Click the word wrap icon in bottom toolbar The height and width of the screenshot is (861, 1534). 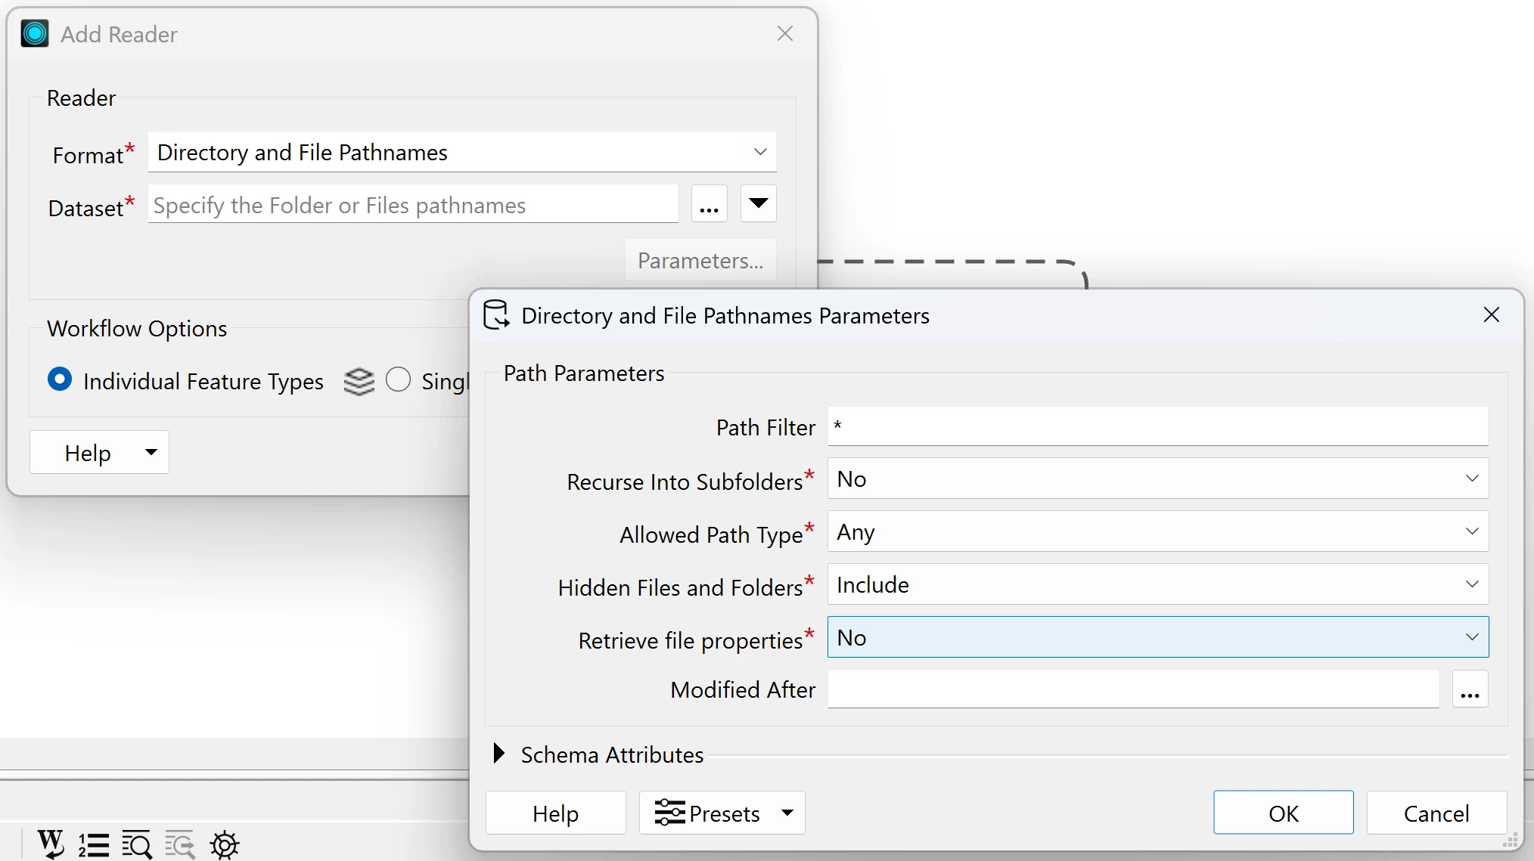click(x=51, y=844)
